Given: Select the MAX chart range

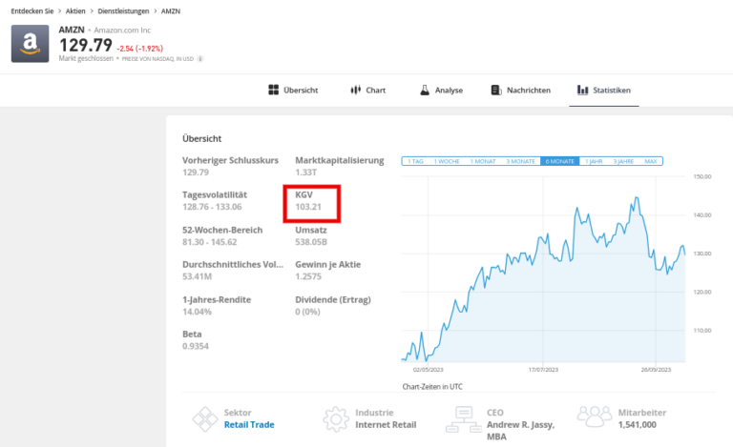Looking at the screenshot, I should point(651,161).
